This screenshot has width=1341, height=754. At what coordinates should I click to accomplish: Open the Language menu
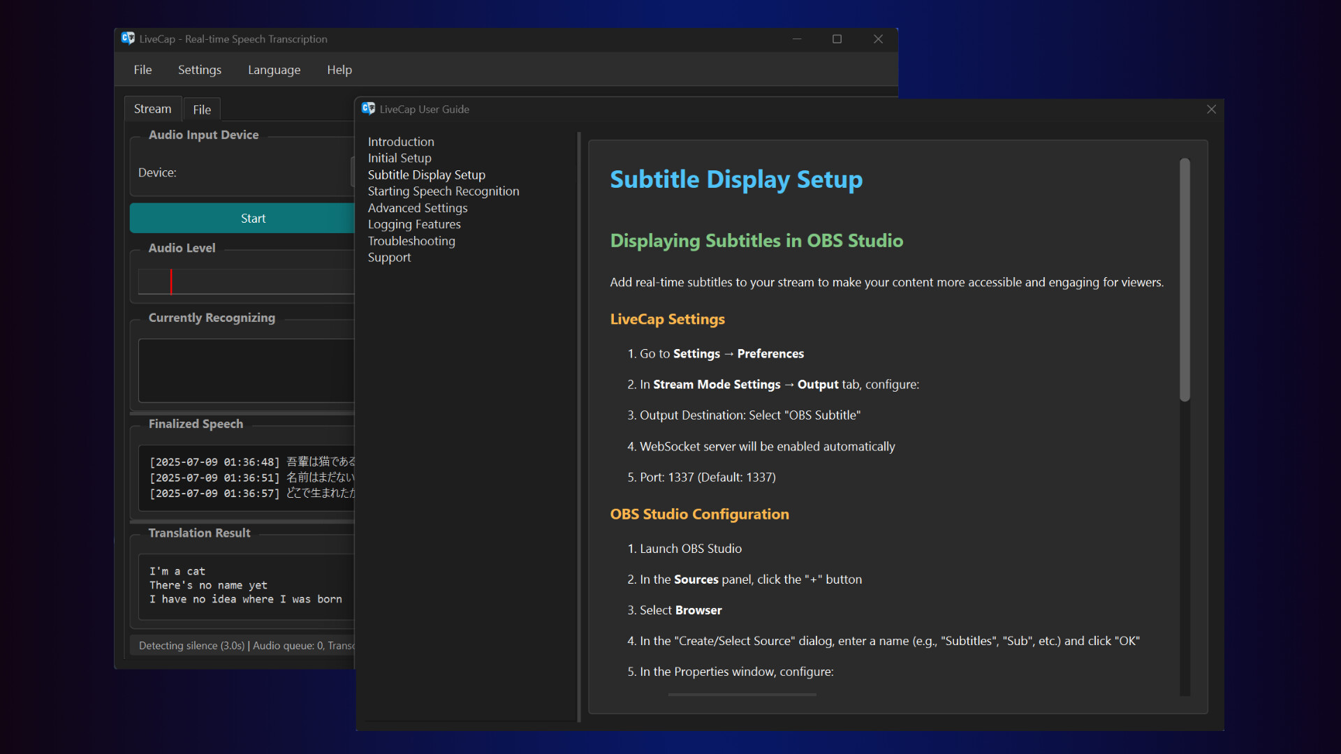point(274,70)
